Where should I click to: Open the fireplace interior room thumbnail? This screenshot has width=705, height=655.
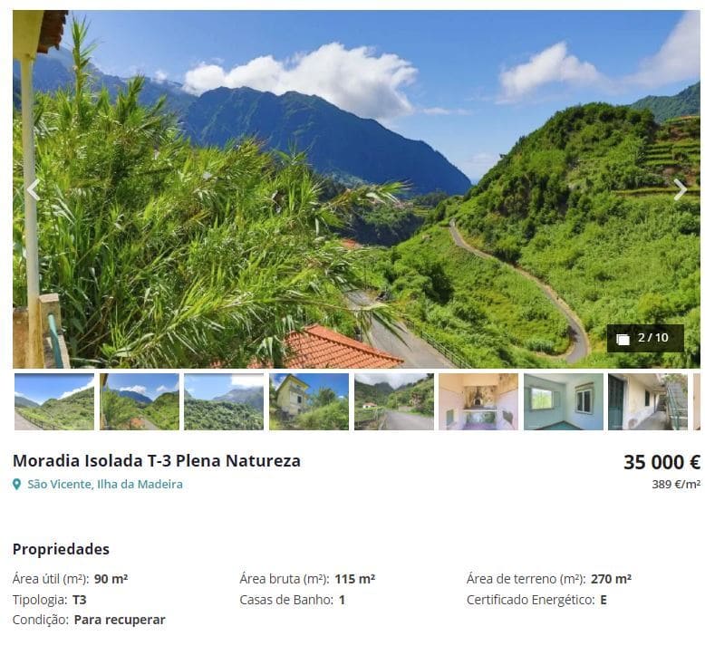478,401
